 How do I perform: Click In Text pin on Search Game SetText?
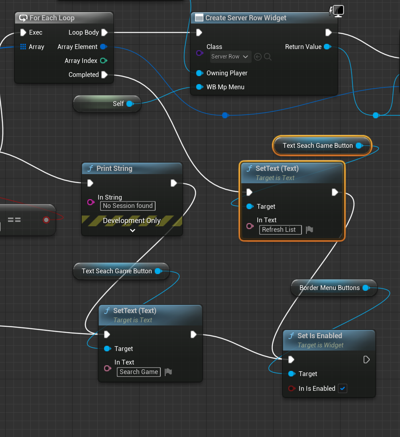pyautogui.click(x=107, y=368)
